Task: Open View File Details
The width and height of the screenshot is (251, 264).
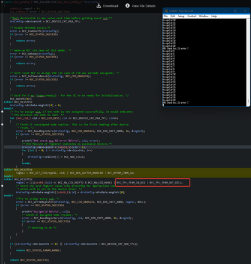Action: click(x=144, y=6)
